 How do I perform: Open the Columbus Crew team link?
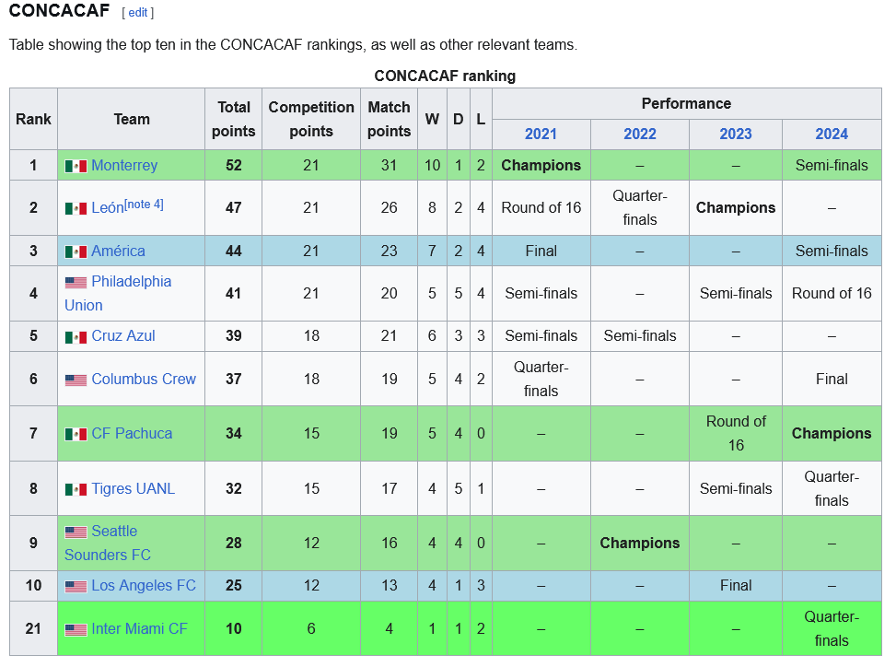(x=144, y=379)
